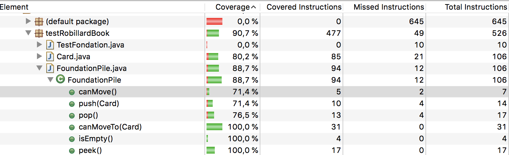Click the FoundationPile class icon
This screenshot has width=509, height=155.
pyautogui.click(x=60, y=80)
